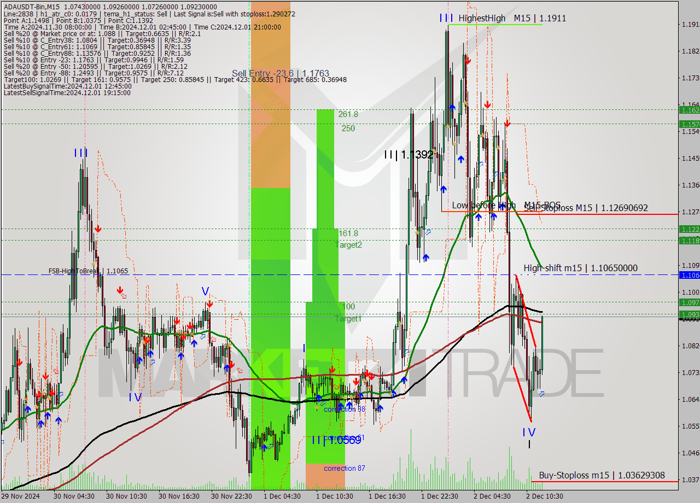Click the green 1.157 price tag
The height and width of the screenshot is (503, 700).
point(689,124)
